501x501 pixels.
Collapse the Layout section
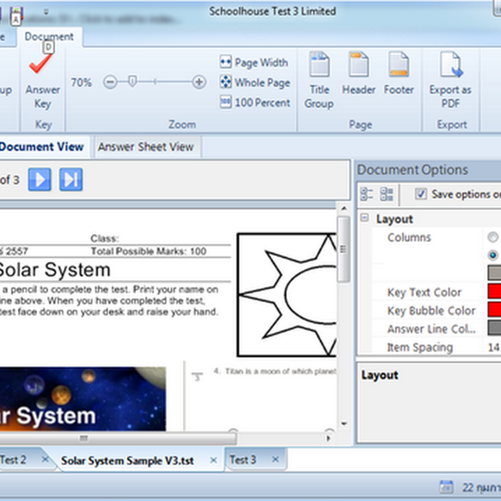click(364, 218)
